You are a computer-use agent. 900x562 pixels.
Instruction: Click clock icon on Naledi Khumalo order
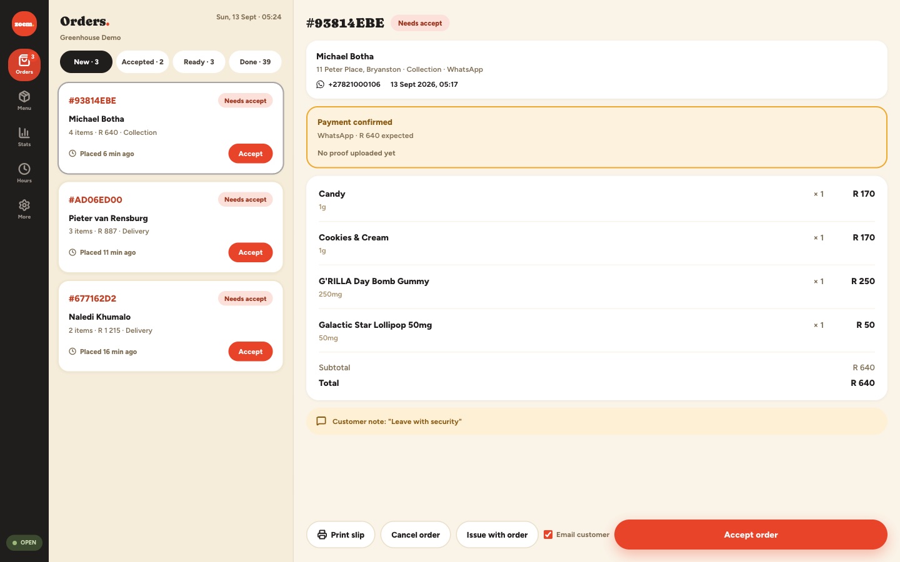[72, 352]
